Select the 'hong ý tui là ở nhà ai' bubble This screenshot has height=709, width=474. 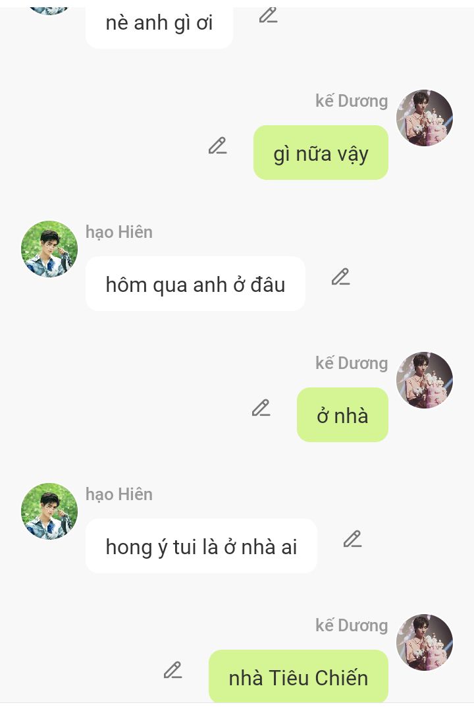click(x=201, y=546)
